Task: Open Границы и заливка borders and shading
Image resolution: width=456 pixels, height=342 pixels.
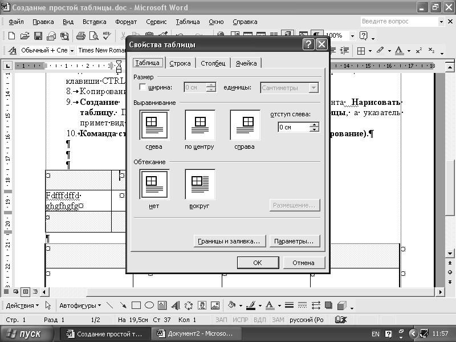Action: click(230, 241)
